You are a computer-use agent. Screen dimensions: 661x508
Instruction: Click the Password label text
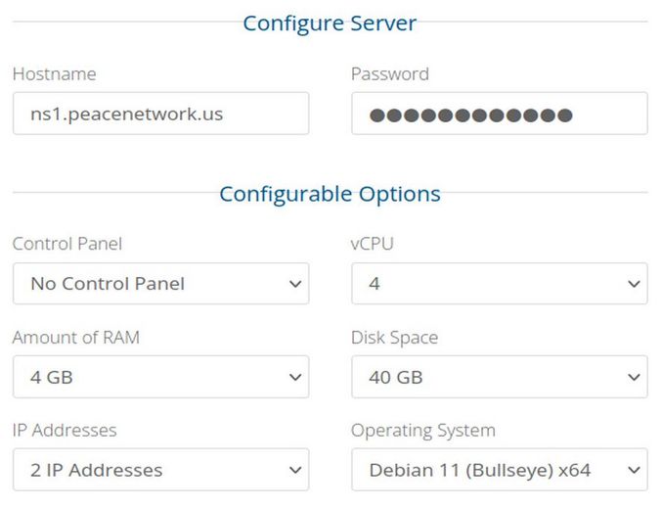click(389, 74)
